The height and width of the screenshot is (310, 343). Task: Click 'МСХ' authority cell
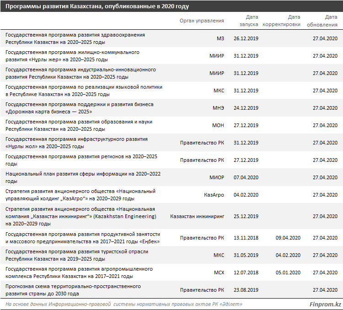click(219, 273)
